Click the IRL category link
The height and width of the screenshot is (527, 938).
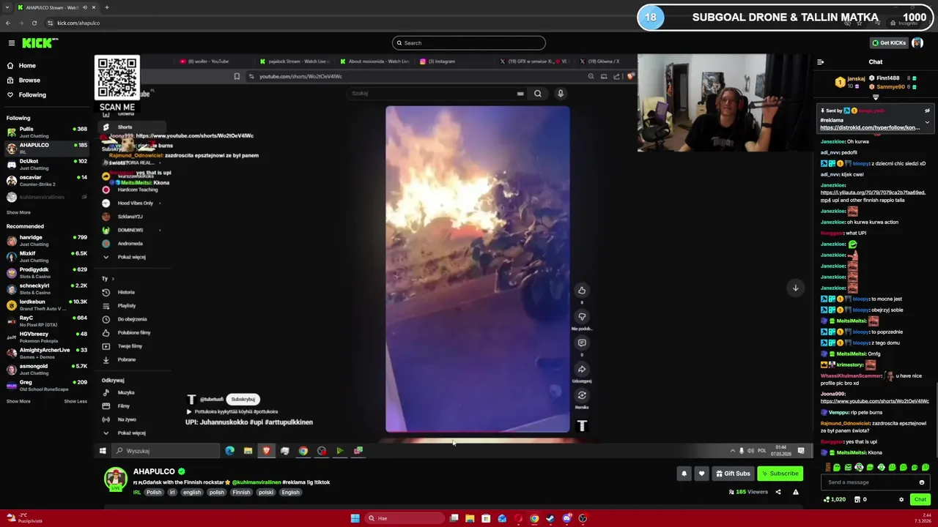click(x=137, y=493)
